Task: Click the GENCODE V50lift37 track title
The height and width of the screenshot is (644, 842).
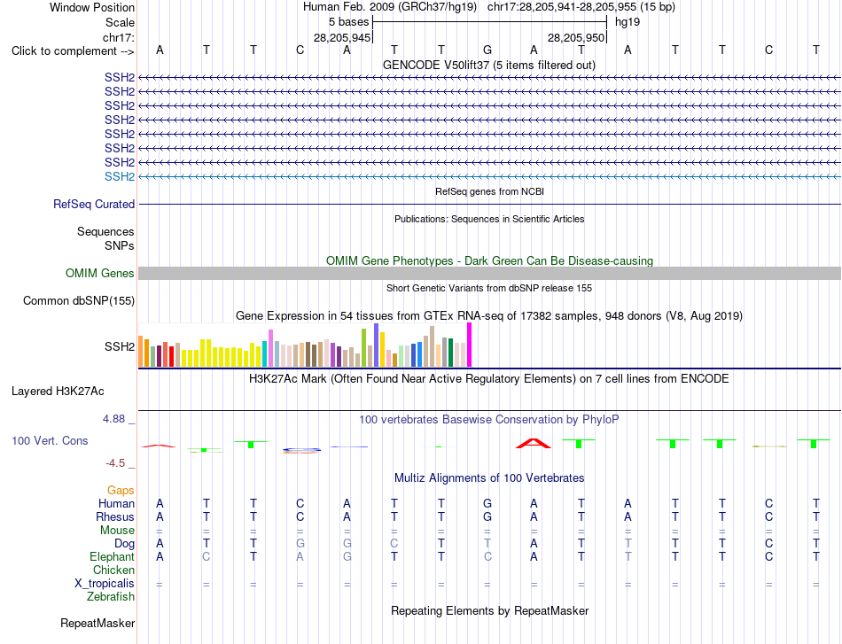Action: pyautogui.click(x=489, y=65)
